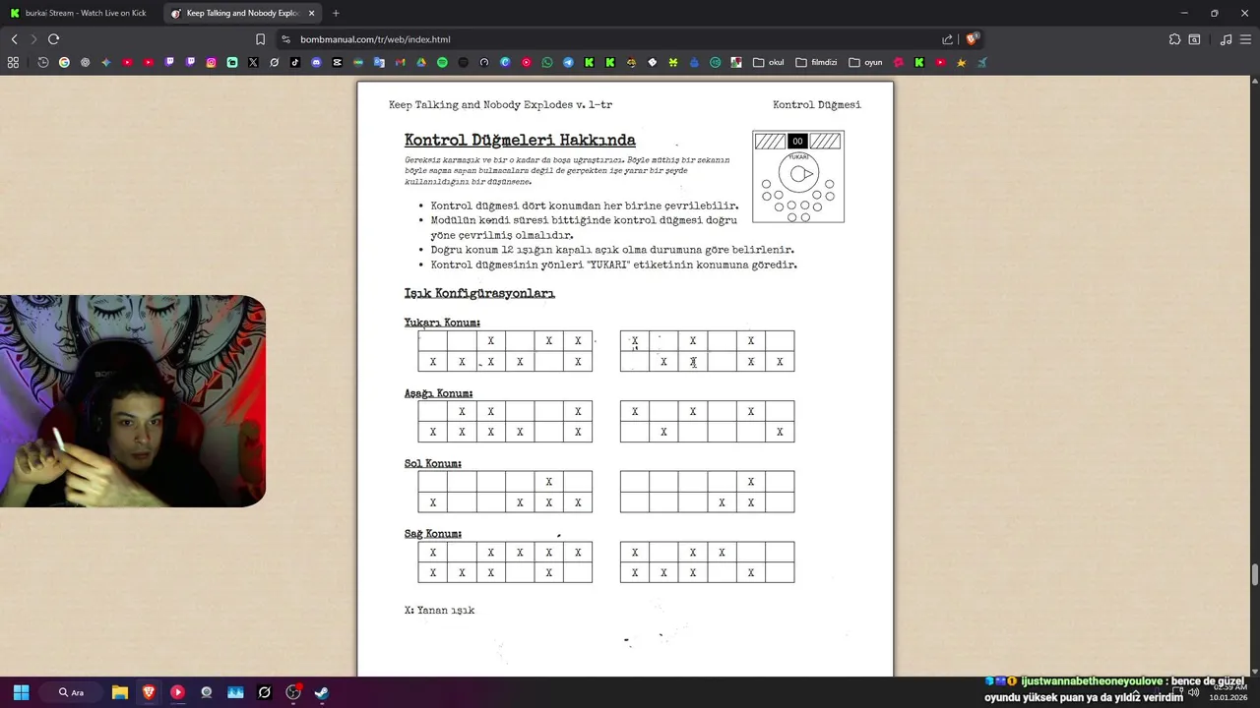Open the airplane bookmark icon

pyautogui.click(x=981, y=62)
